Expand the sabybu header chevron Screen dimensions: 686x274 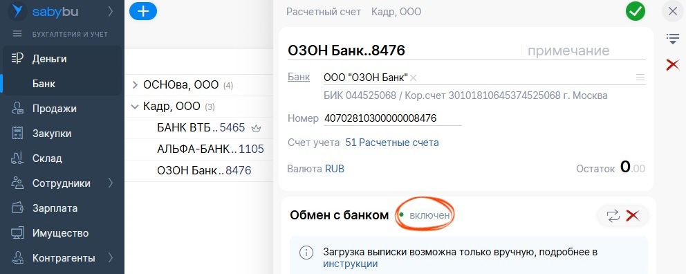point(110,12)
